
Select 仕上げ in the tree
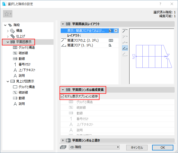click(x=20, y=36)
